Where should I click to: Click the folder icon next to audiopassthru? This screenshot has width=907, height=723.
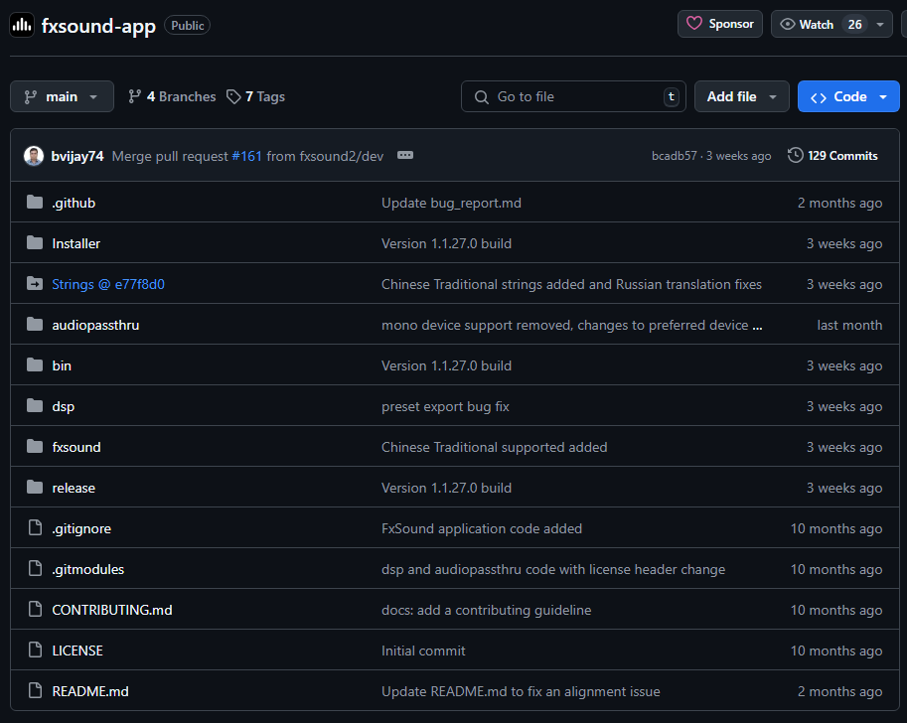click(x=35, y=325)
